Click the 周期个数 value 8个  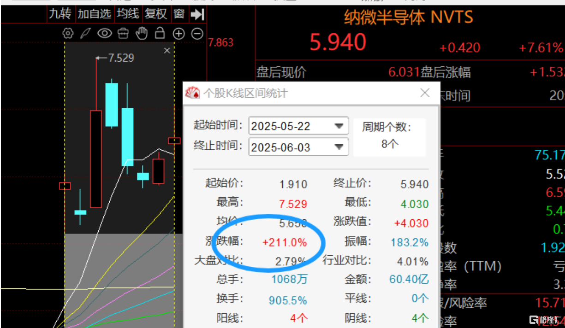390,143
